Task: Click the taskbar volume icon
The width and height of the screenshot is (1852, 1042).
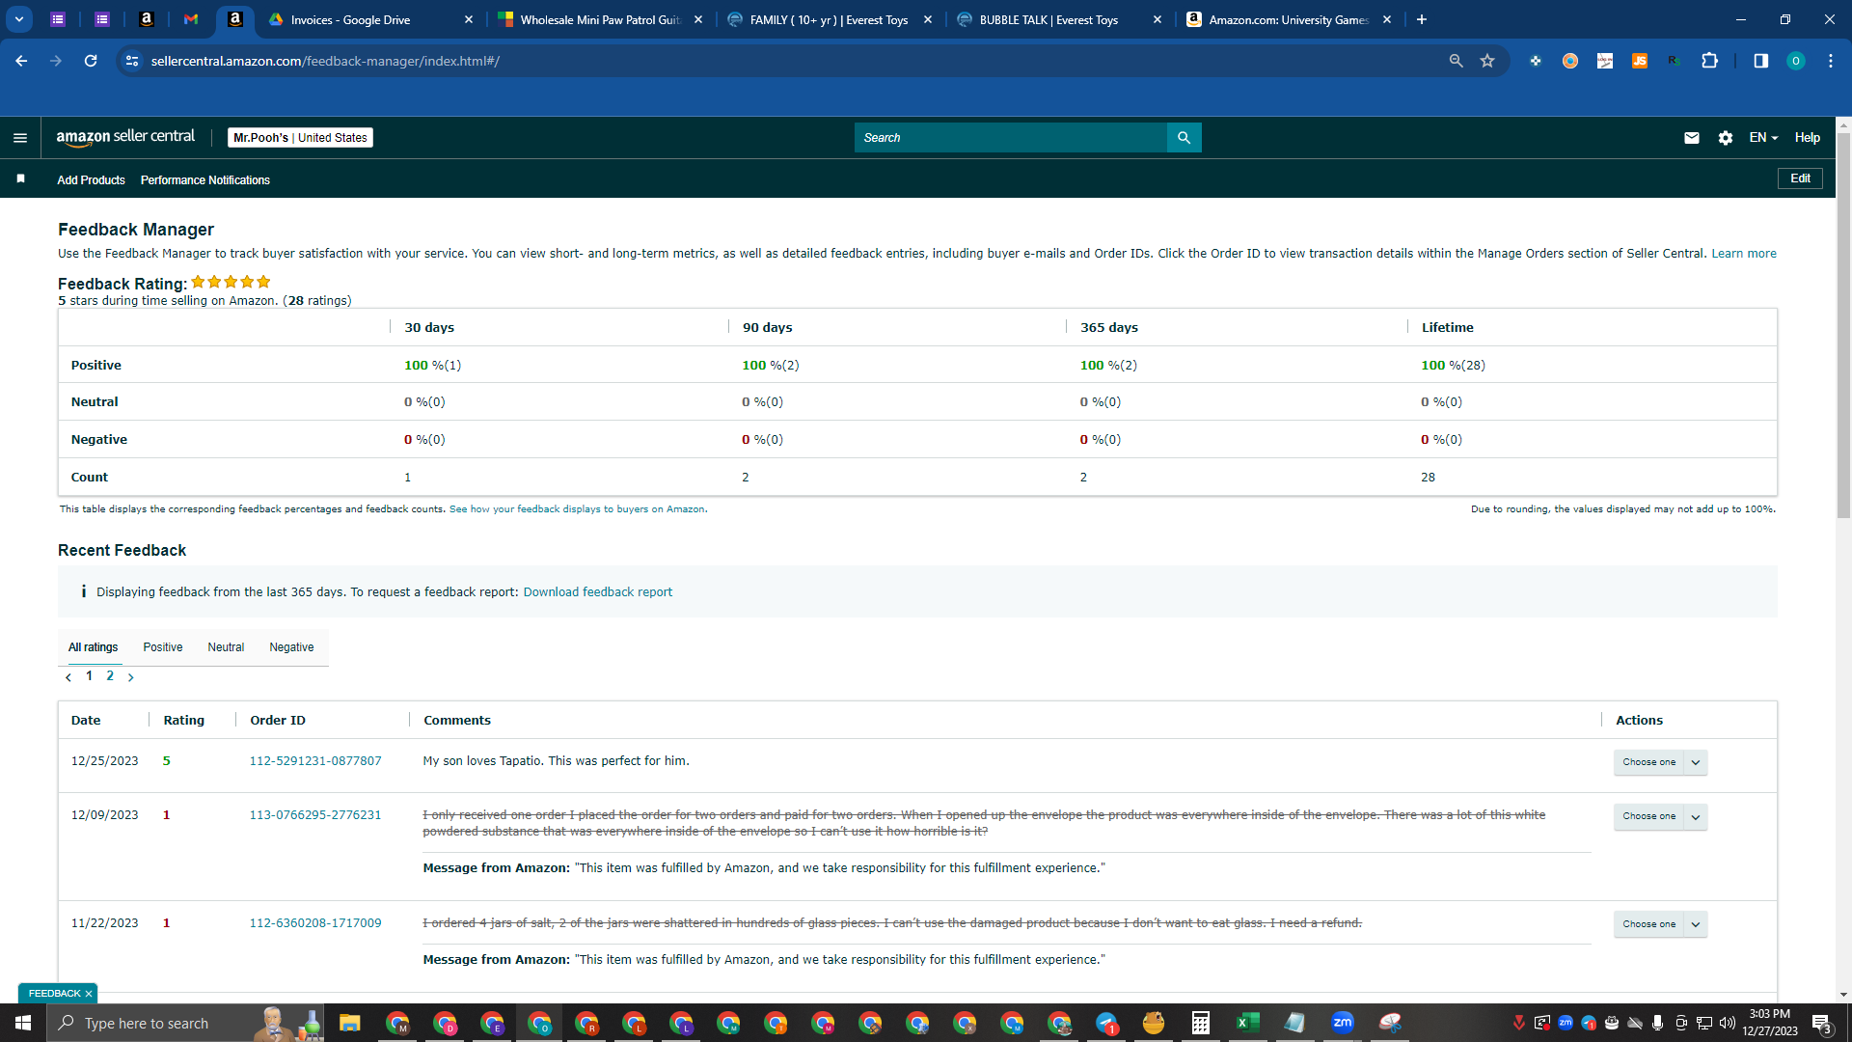Action: pyautogui.click(x=1728, y=1023)
